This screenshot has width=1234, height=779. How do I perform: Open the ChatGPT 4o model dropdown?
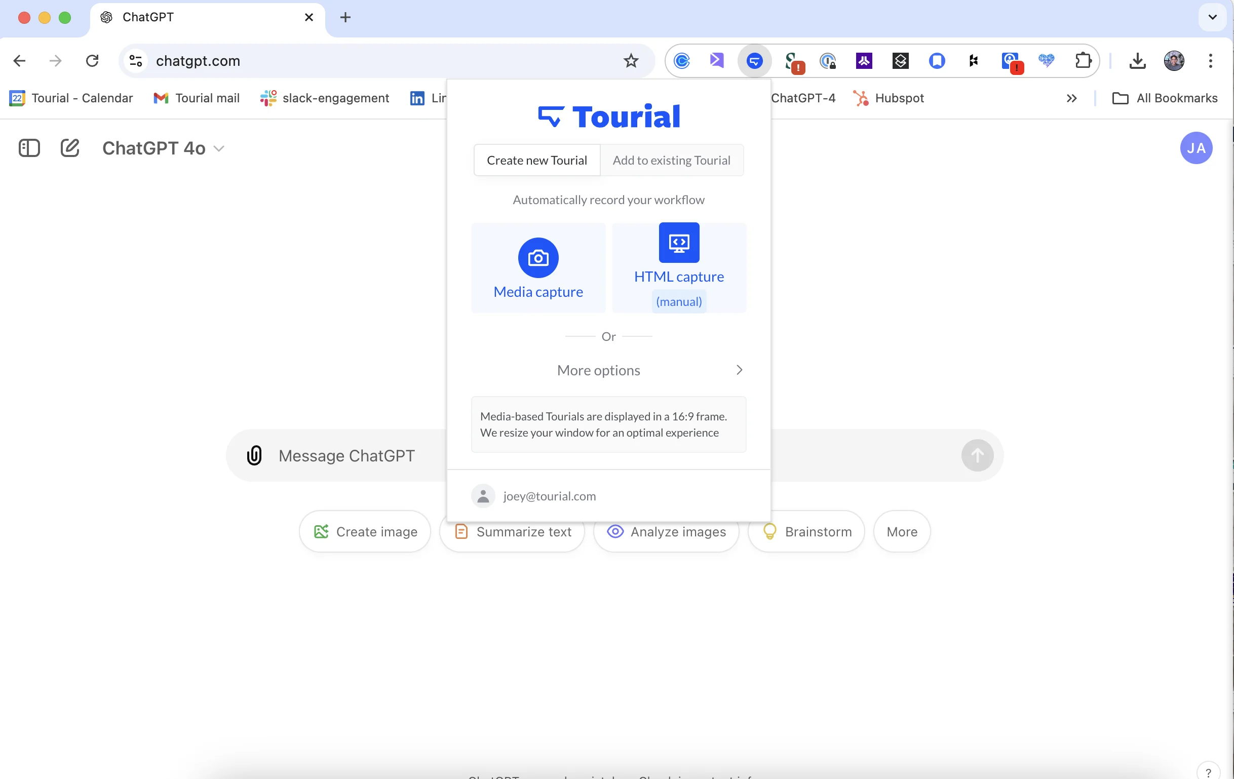164,148
